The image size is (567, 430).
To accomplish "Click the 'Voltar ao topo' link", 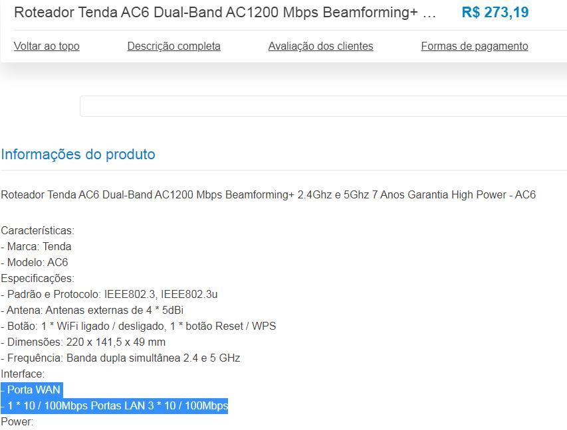I will coord(47,46).
